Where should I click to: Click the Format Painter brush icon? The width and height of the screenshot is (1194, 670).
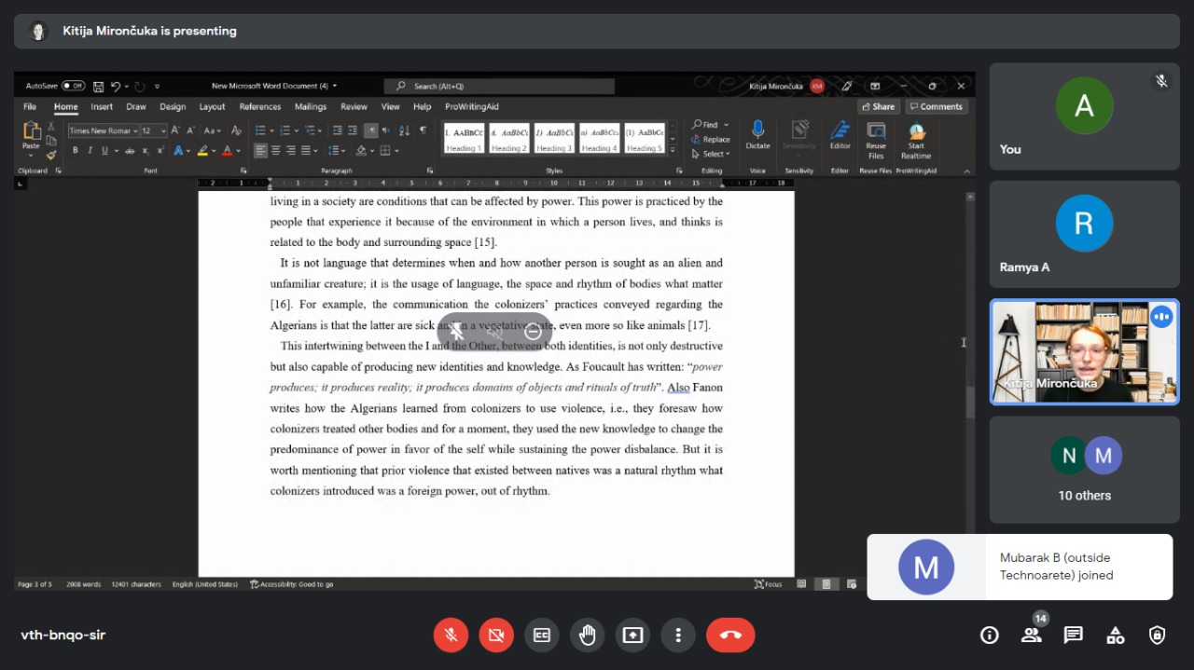tap(51, 155)
